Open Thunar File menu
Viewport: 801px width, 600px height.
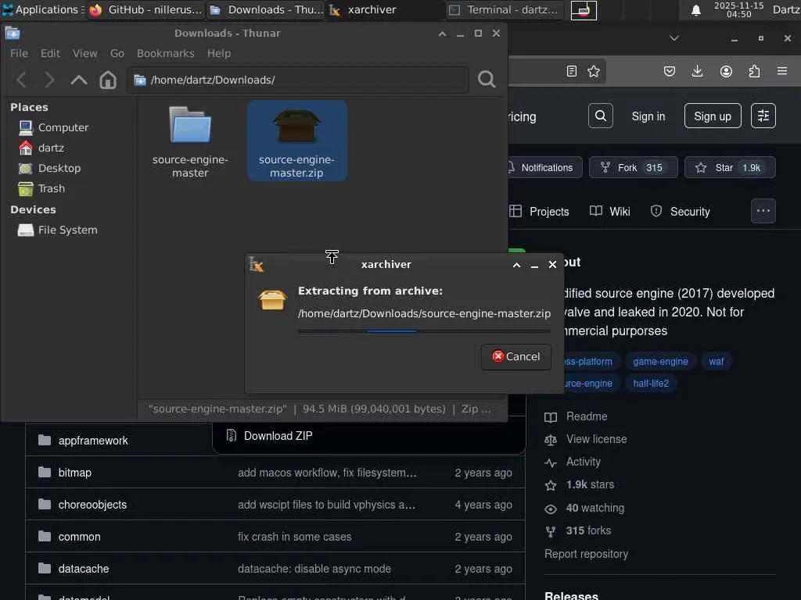pyautogui.click(x=19, y=53)
